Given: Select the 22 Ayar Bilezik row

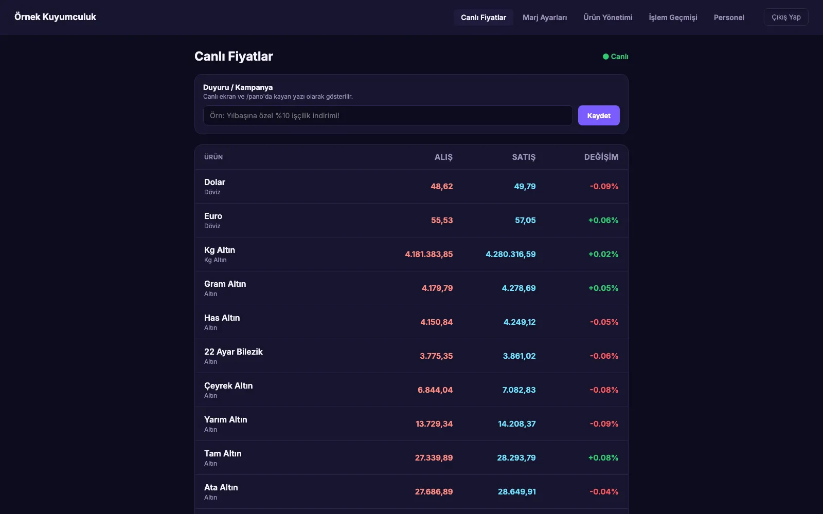Looking at the screenshot, I should click(411, 356).
